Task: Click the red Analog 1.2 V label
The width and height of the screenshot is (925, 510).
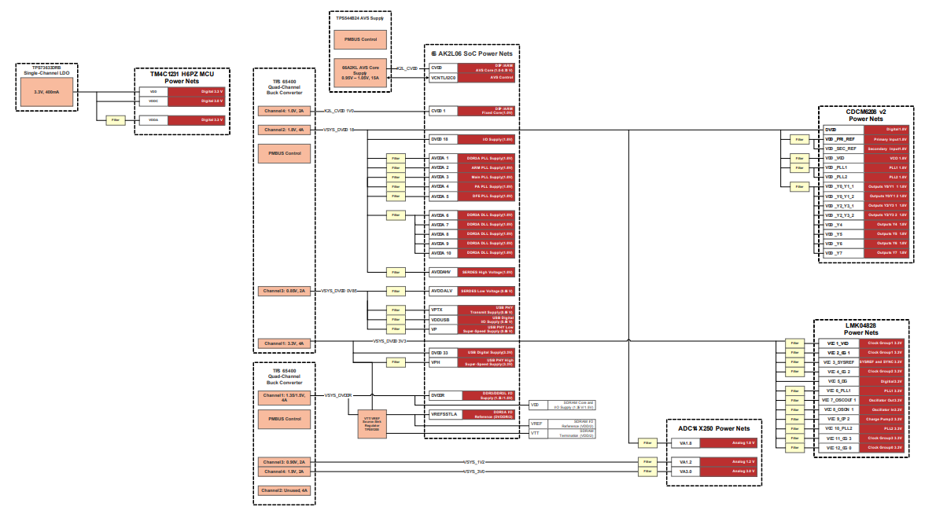Action: point(728,462)
